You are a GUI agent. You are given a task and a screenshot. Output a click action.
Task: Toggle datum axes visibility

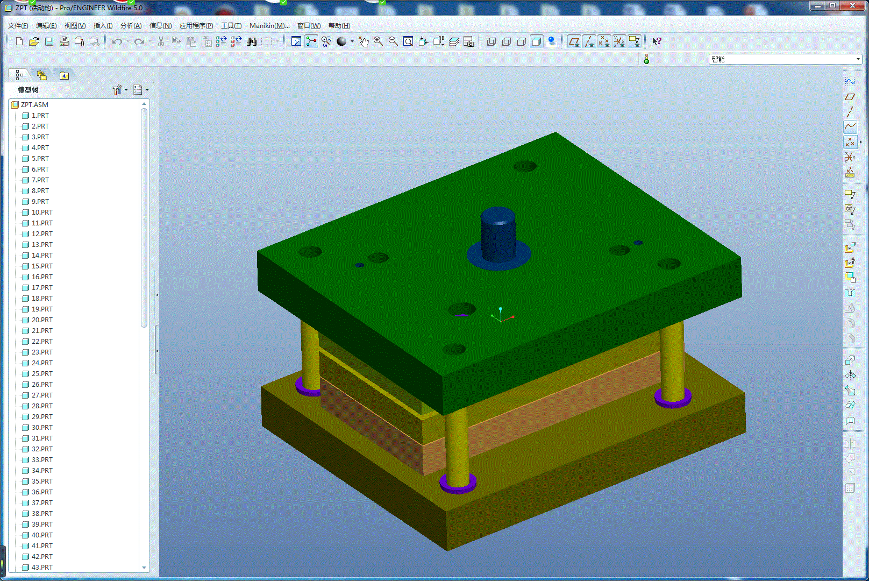point(589,41)
